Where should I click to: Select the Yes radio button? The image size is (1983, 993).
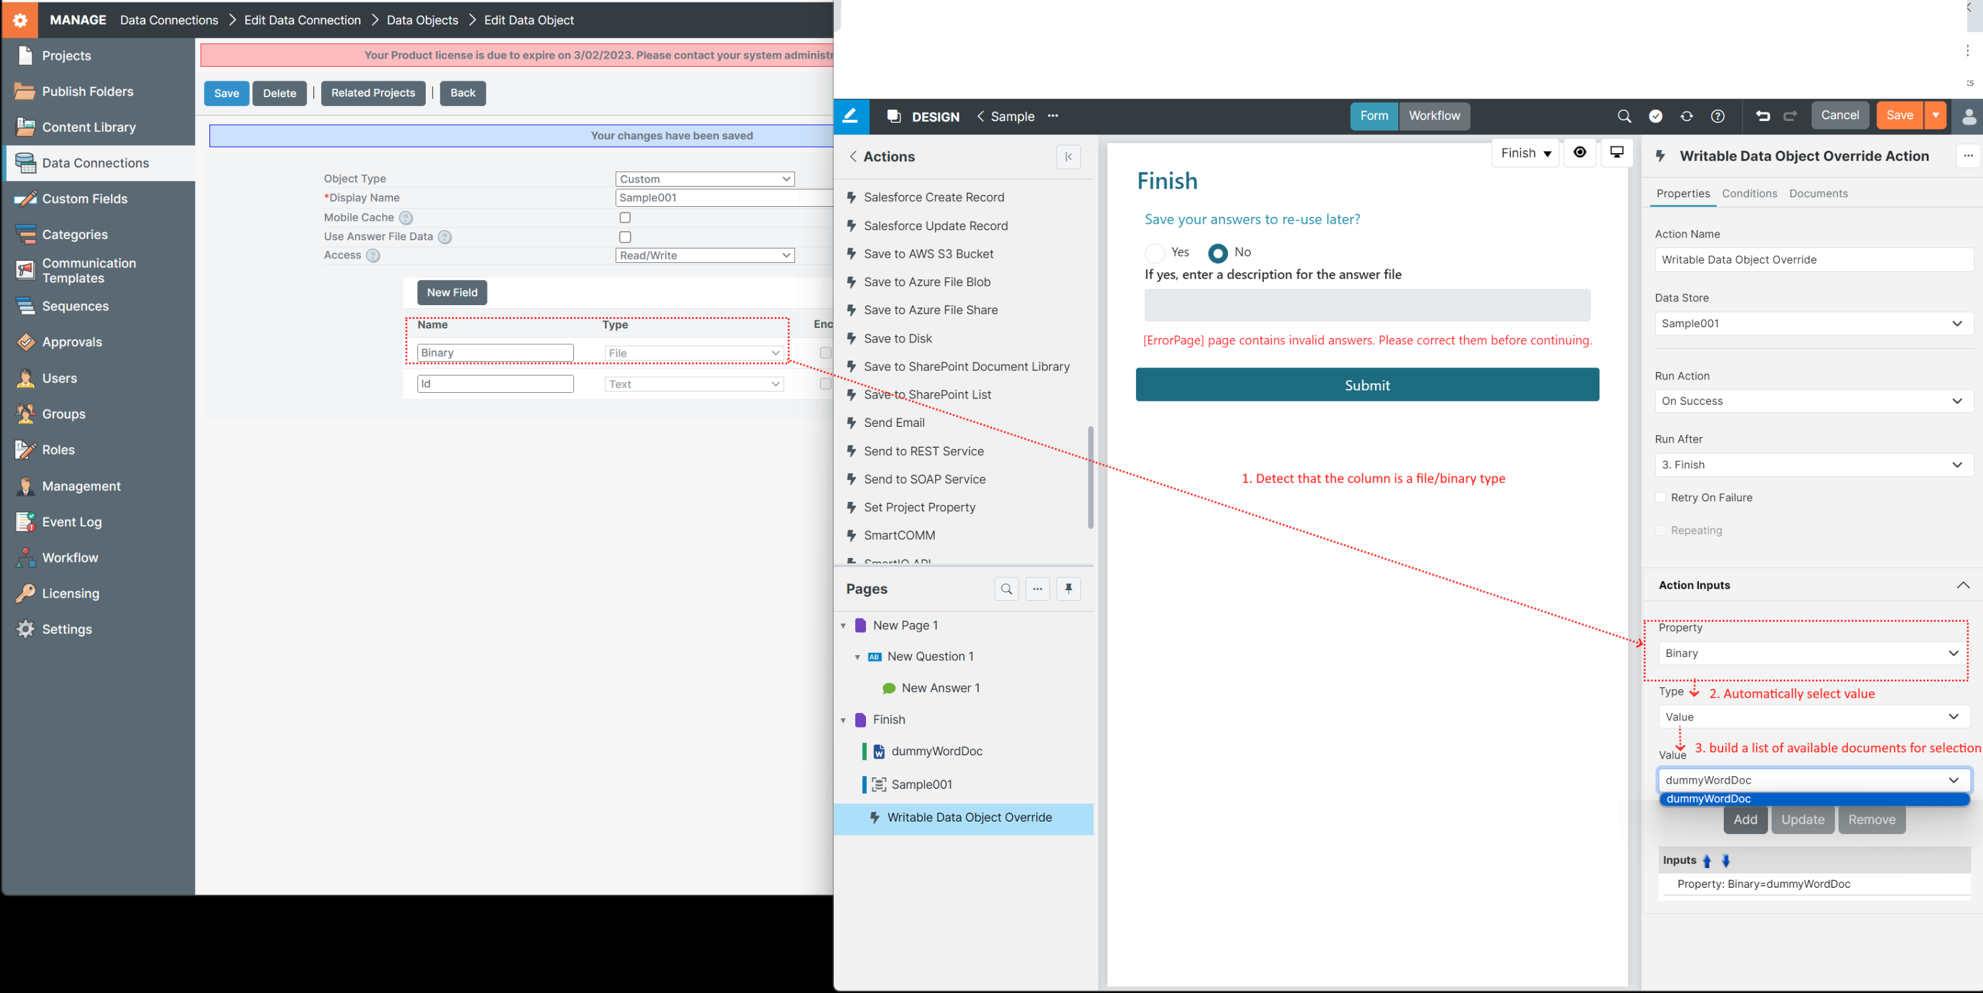coord(1154,252)
